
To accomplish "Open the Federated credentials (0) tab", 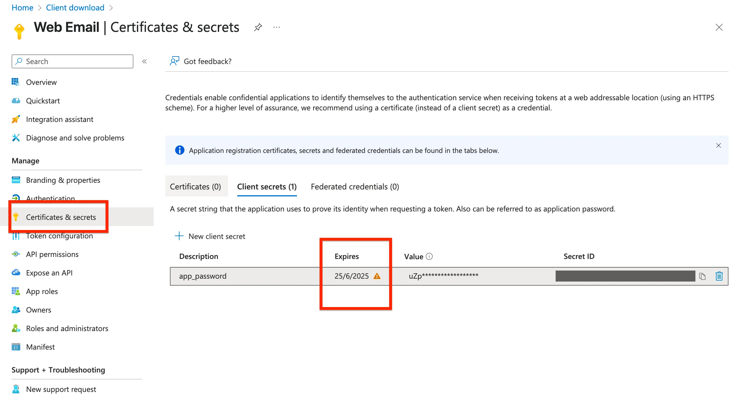I will [355, 187].
